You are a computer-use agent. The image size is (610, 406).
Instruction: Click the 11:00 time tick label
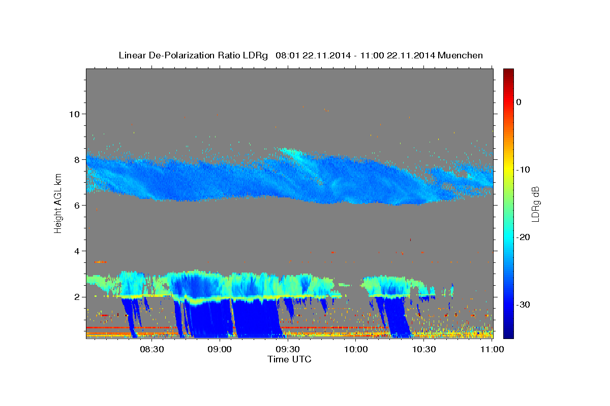click(x=492, y=349)
